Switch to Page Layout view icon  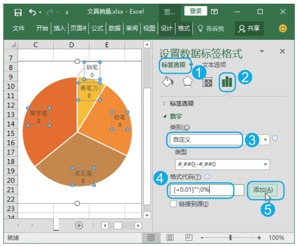pyautogui.click(x=170, y=237)
